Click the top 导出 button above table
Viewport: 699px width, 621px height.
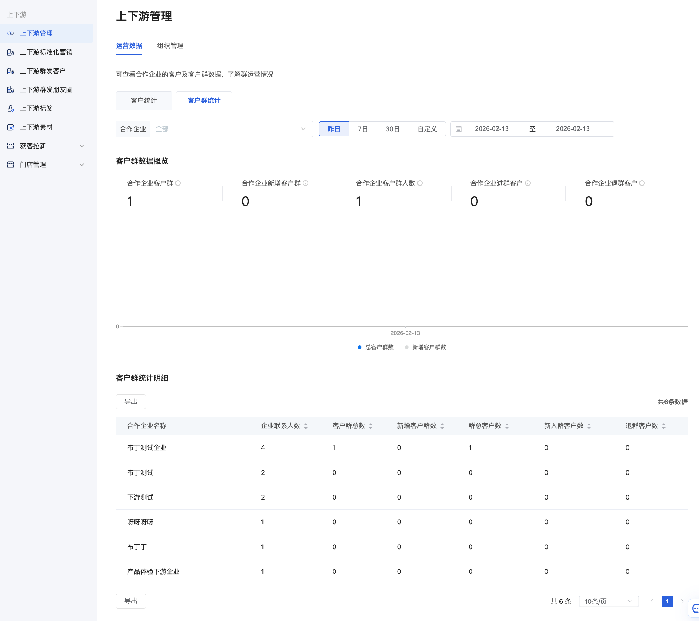coord(131,402)
